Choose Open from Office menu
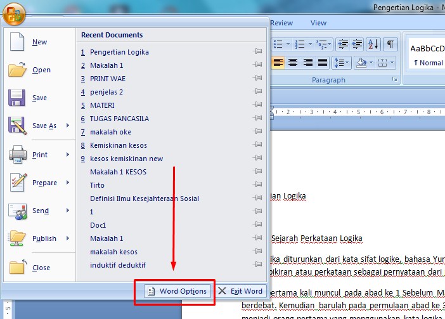Screen dimensions: 445x319 40,70
